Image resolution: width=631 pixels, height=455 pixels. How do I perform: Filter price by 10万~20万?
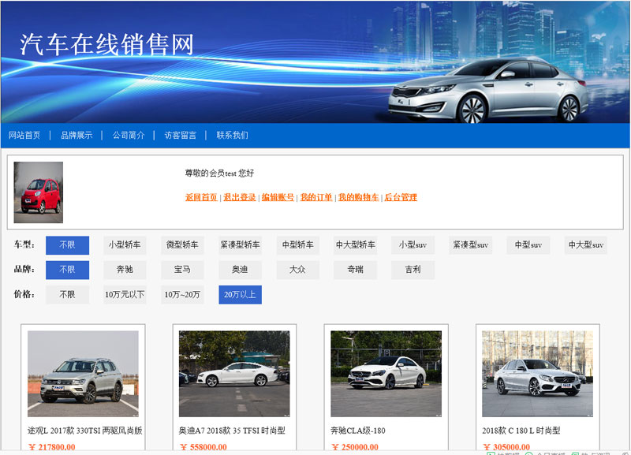[182, 295]
